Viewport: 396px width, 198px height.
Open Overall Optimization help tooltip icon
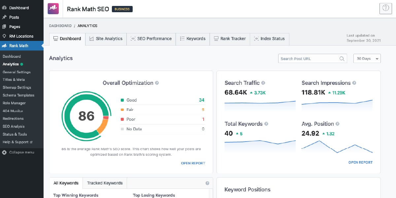(157, 83)
